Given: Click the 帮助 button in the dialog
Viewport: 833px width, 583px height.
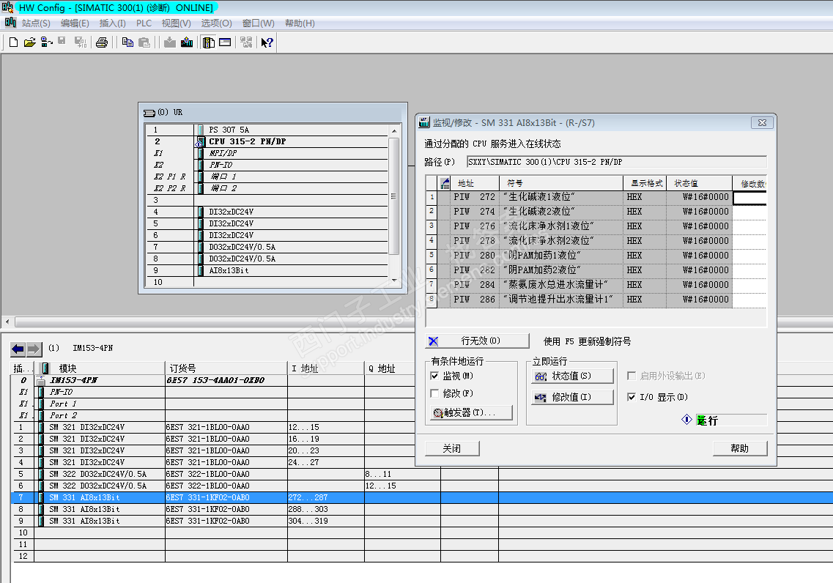Looking at the screenshot, I should pos(740,449).
